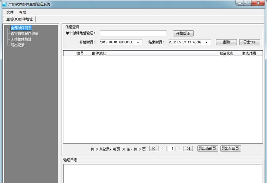Sort by the 编号 column header

point(83,53)
